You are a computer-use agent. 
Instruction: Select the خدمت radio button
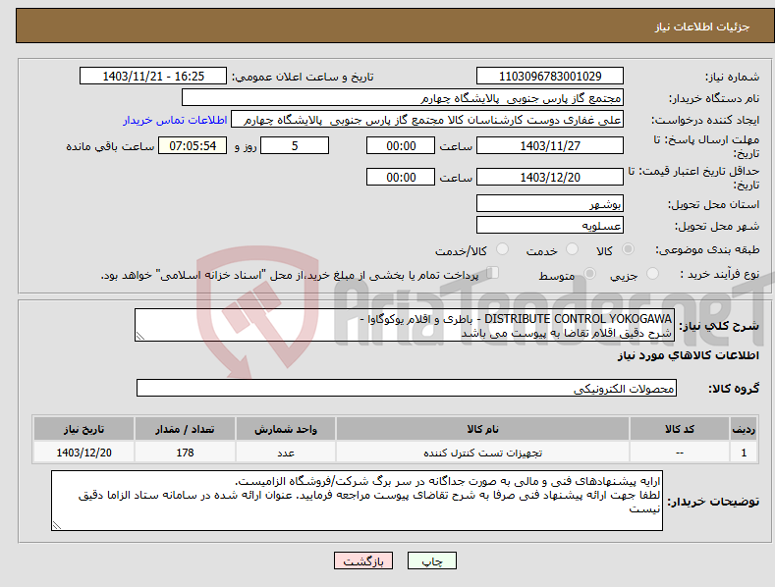(x=572, y=249)
